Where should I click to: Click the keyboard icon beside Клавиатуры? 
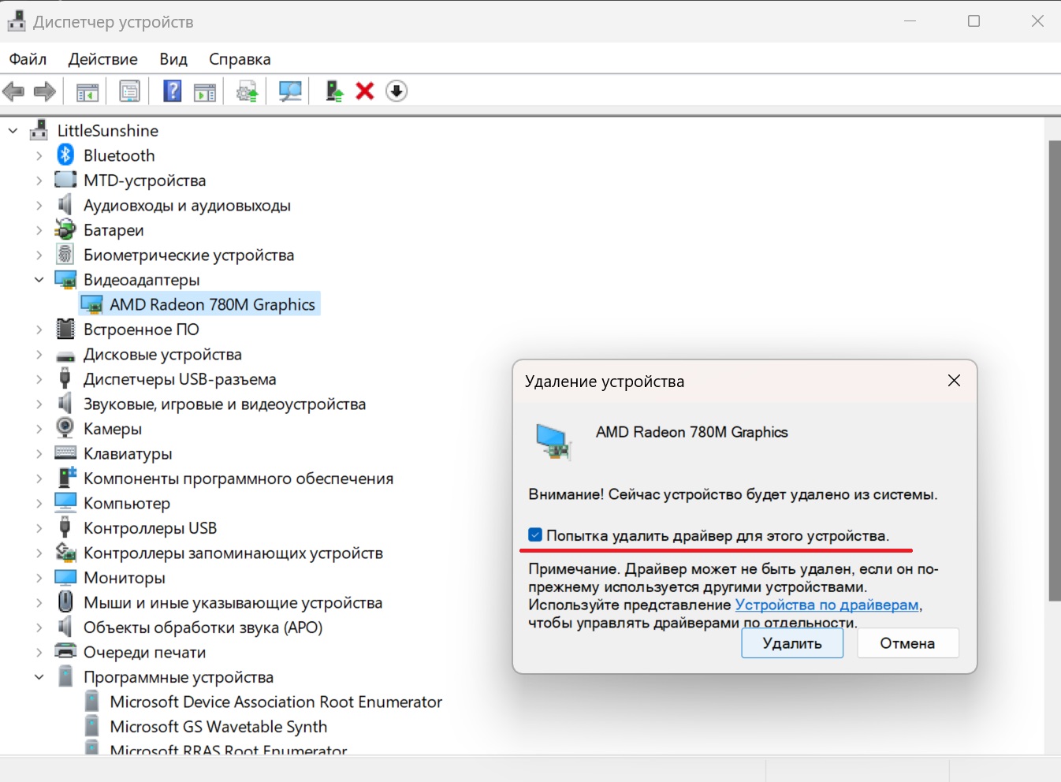coord(65,453)
